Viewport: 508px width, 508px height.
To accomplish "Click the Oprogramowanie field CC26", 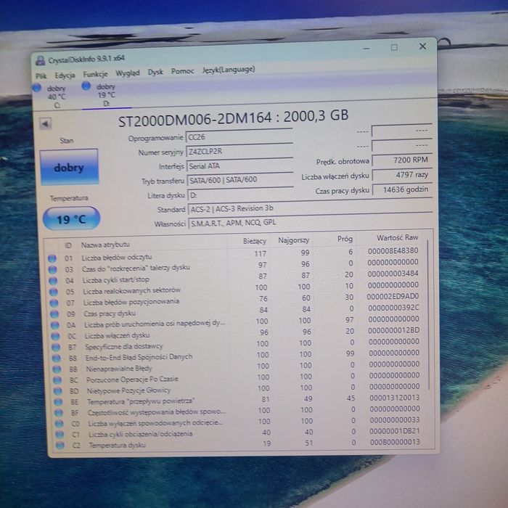I will point(239,136).
